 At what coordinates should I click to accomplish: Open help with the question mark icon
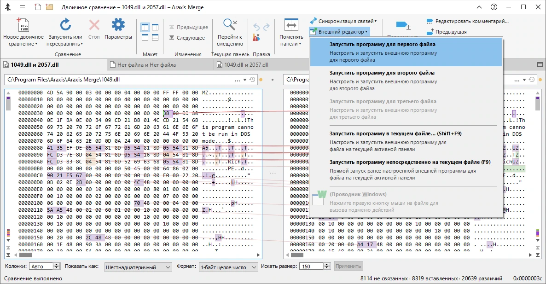pyautogui.click(x=494, y=7)
